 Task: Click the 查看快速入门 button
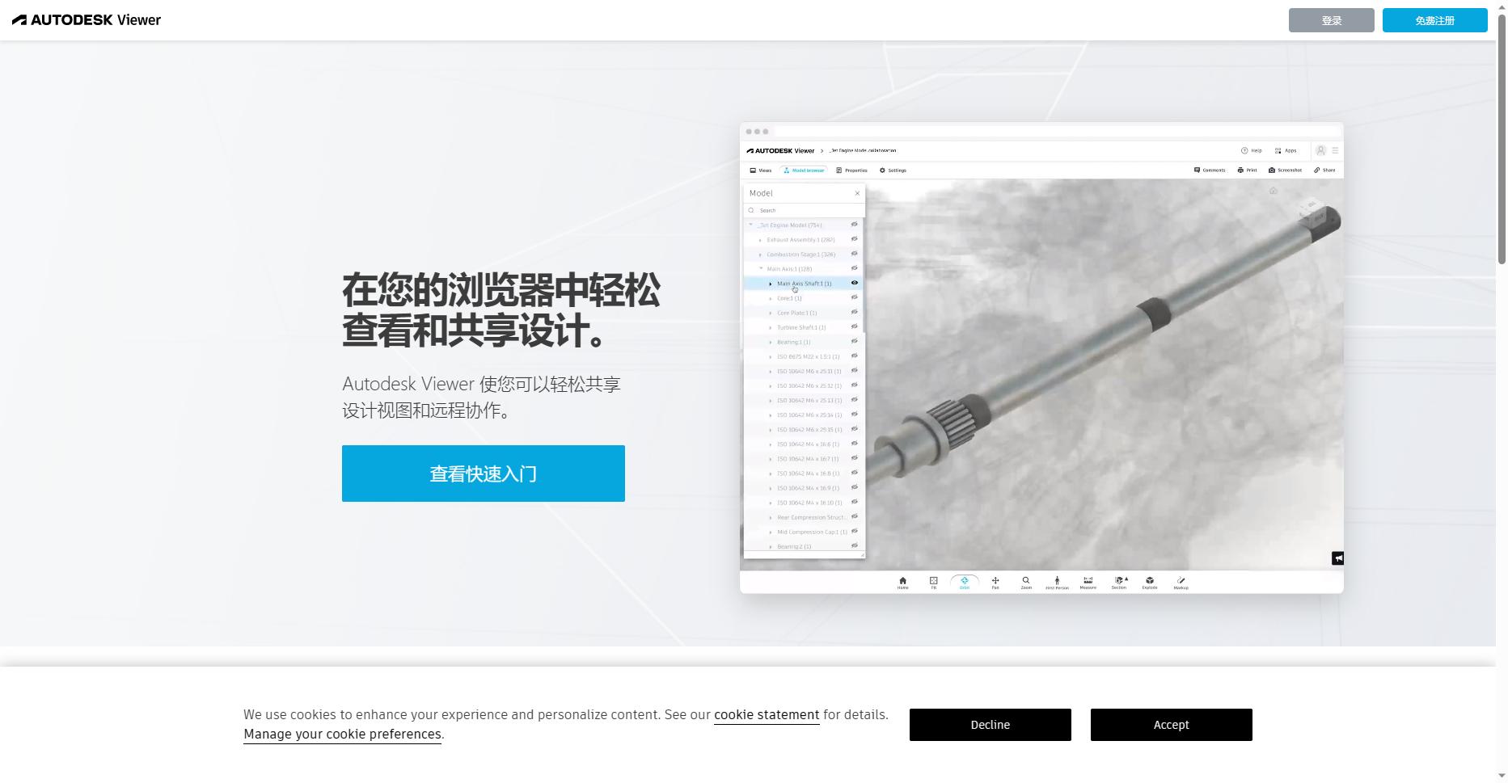483,474
